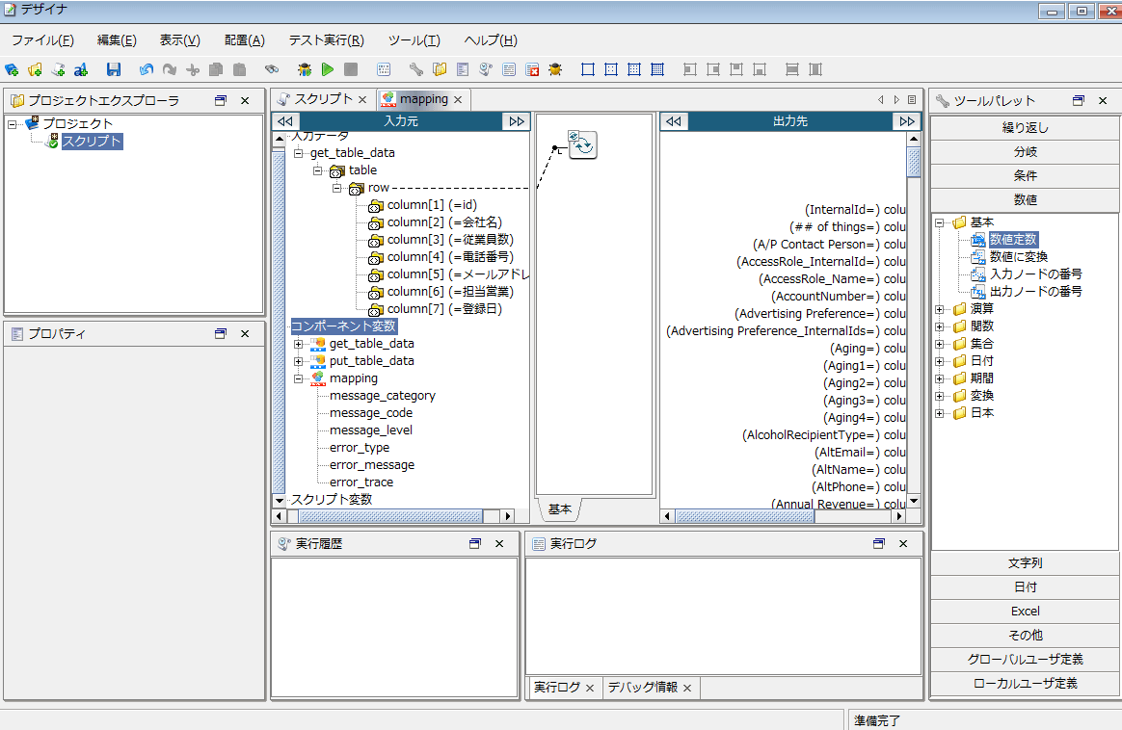This screenshot has height=730, width=1122.
Task: Expand the 演算 folder in the tool palette
Action: (940, 309)
